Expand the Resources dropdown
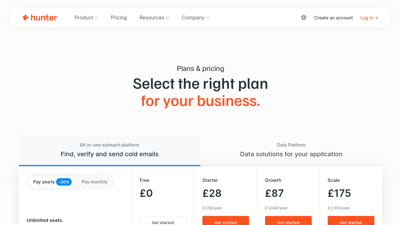401x225 pixels. (x=154, y=17)
